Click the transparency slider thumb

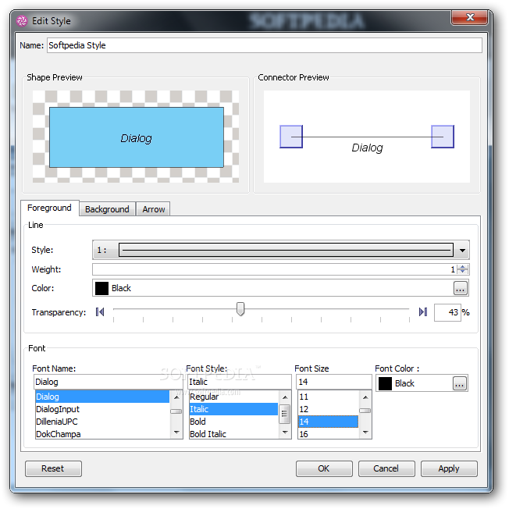tap(240, 308)
